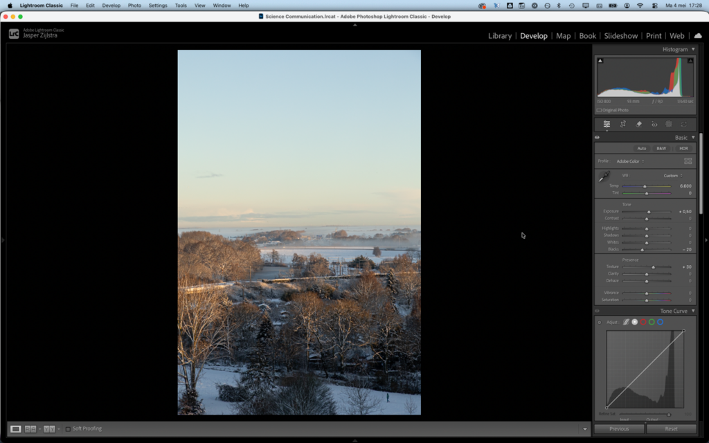
Task: Collapse the Basic panel triangle
Action: coord(692,138)
